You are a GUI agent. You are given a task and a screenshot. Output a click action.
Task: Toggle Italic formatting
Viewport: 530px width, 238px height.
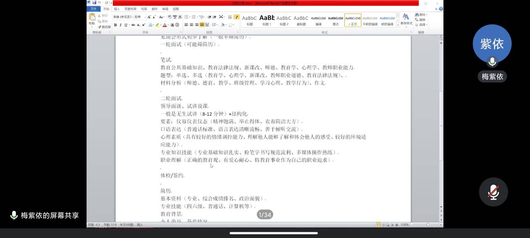pos(121,25)
